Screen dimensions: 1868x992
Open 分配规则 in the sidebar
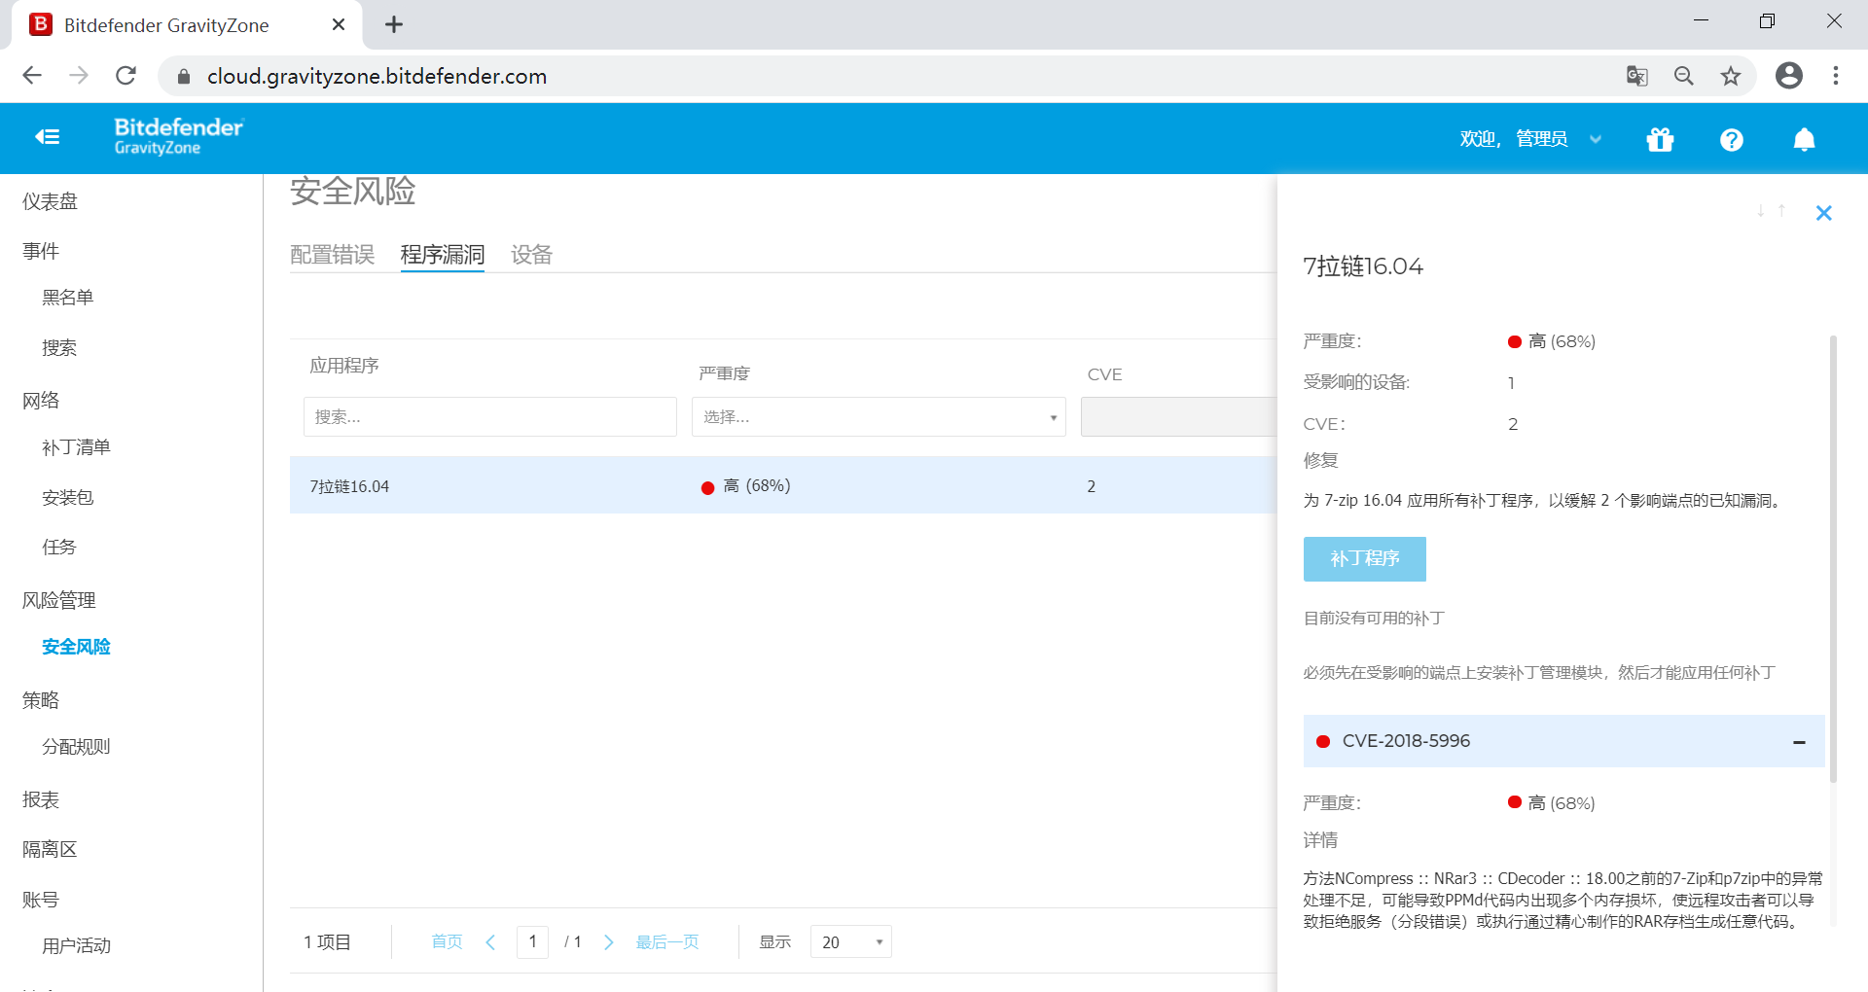pos(76,747)
